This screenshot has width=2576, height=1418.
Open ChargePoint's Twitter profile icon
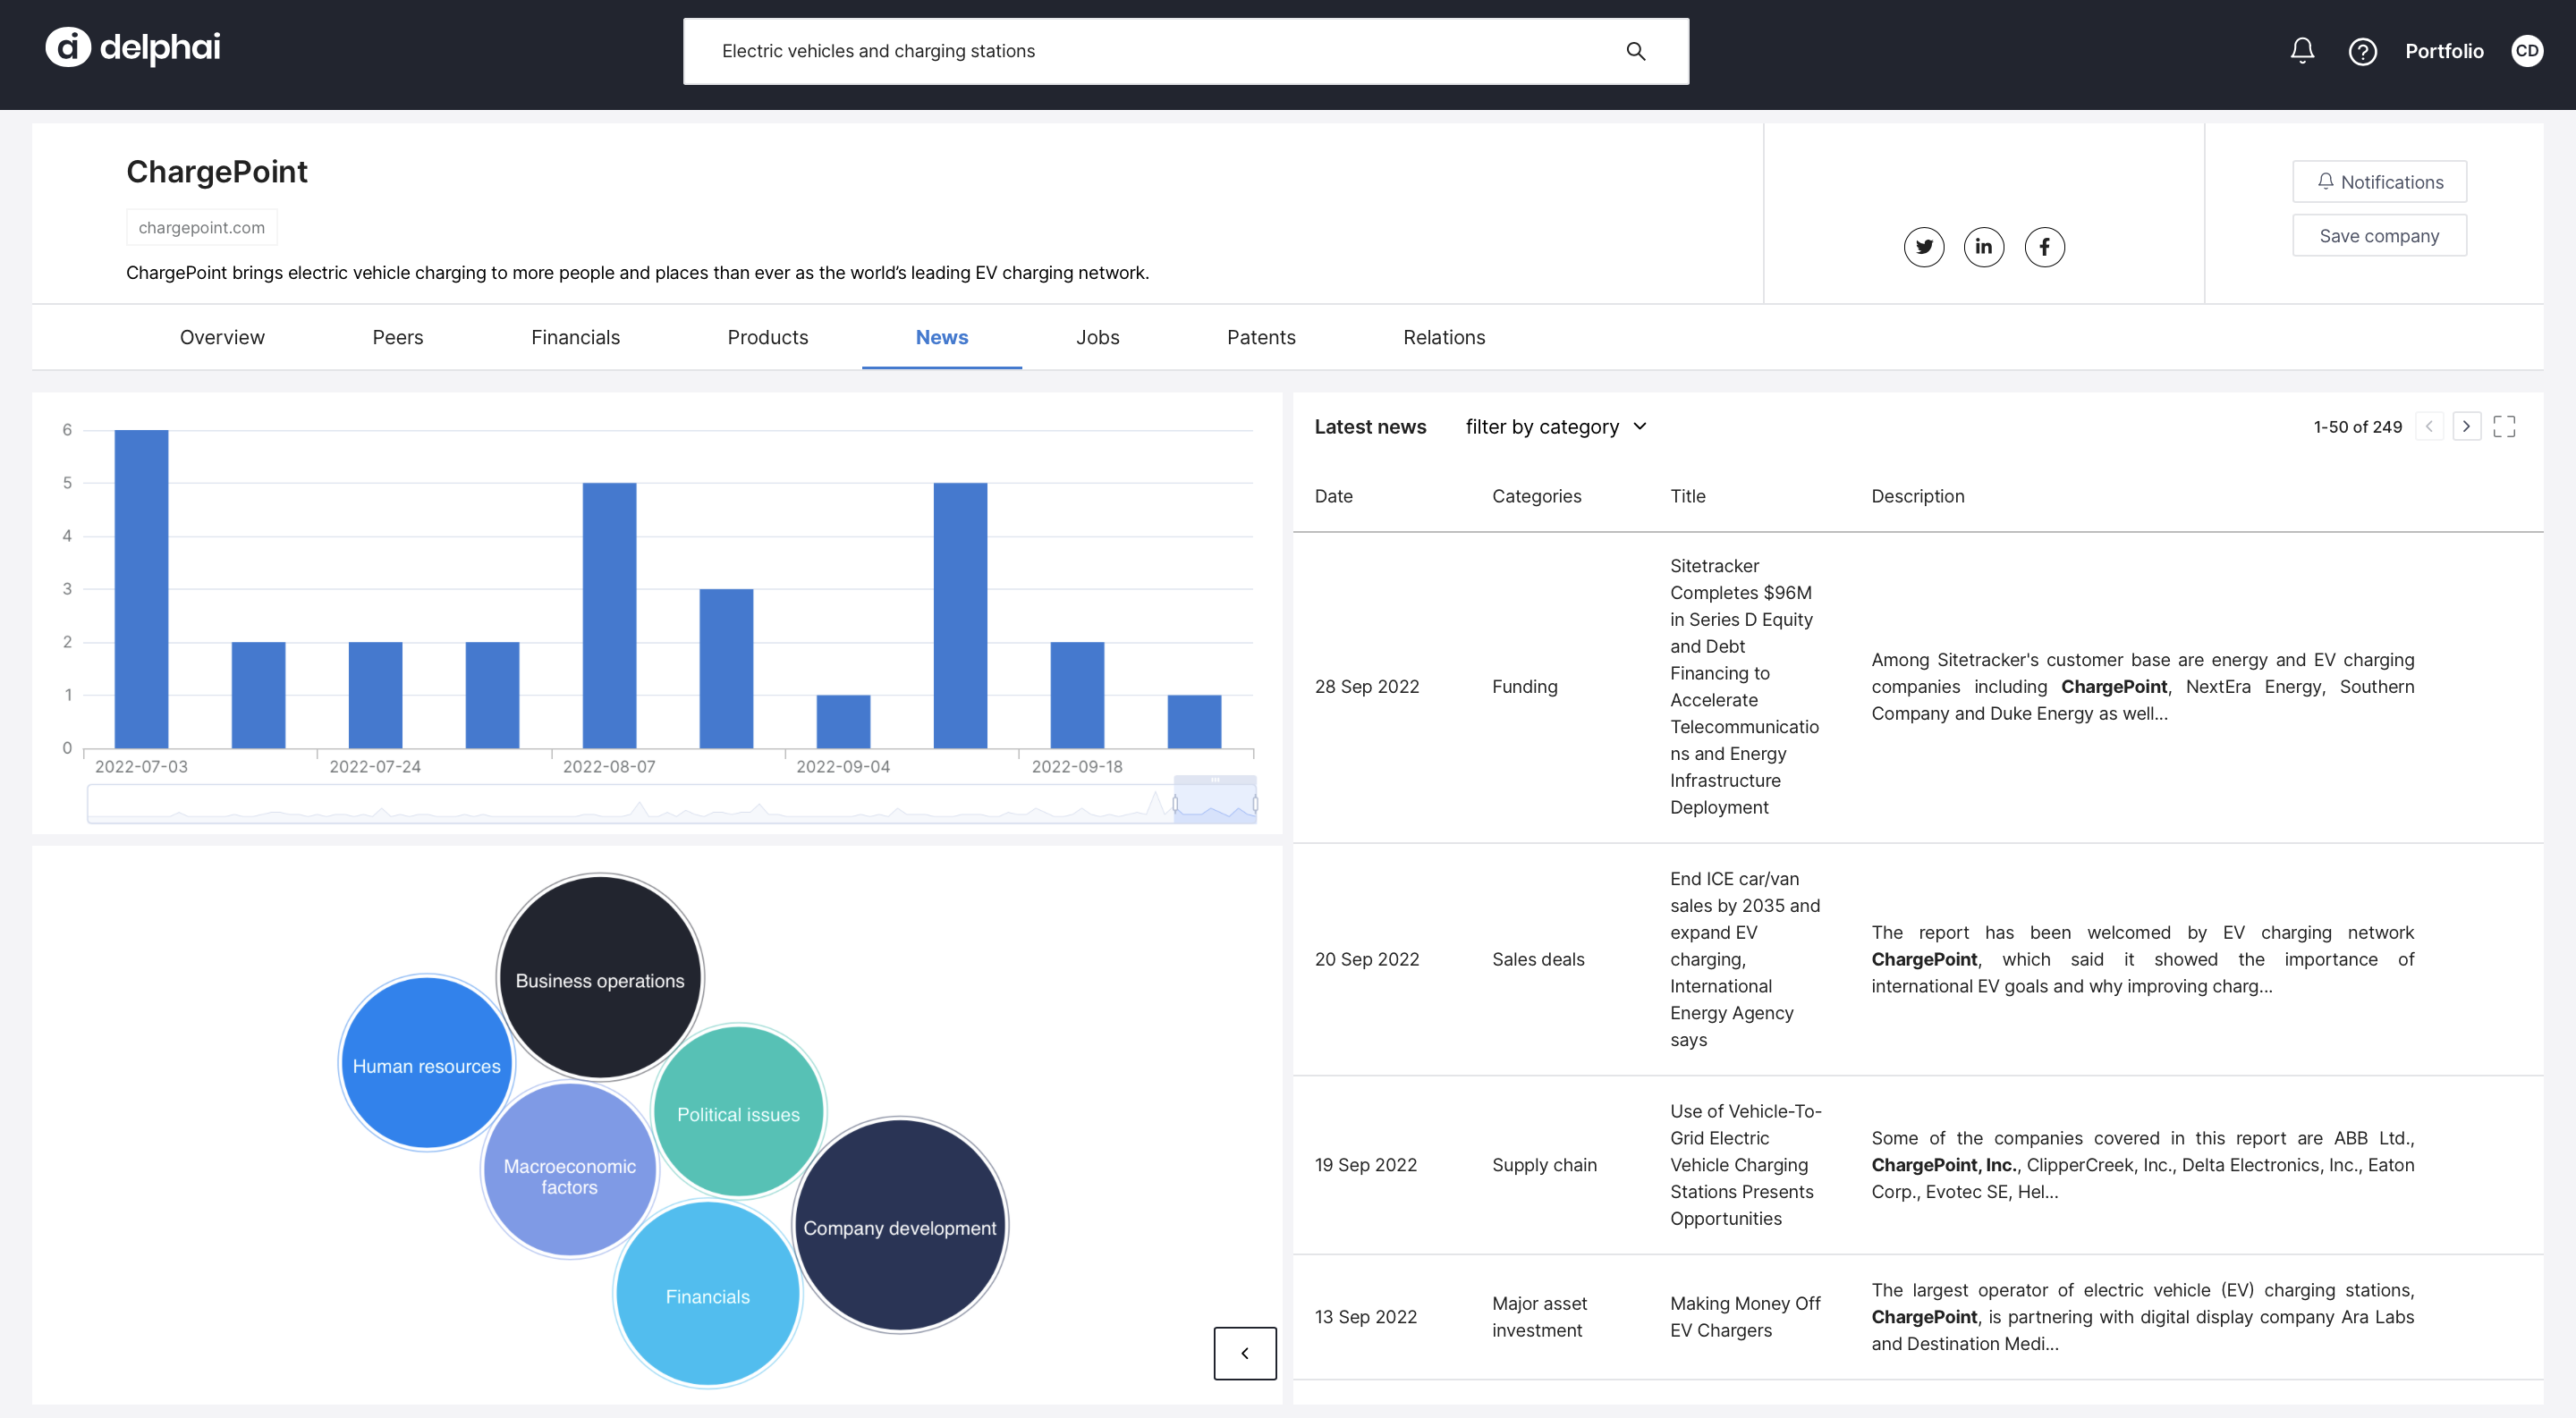click(x=1923, y=247)
